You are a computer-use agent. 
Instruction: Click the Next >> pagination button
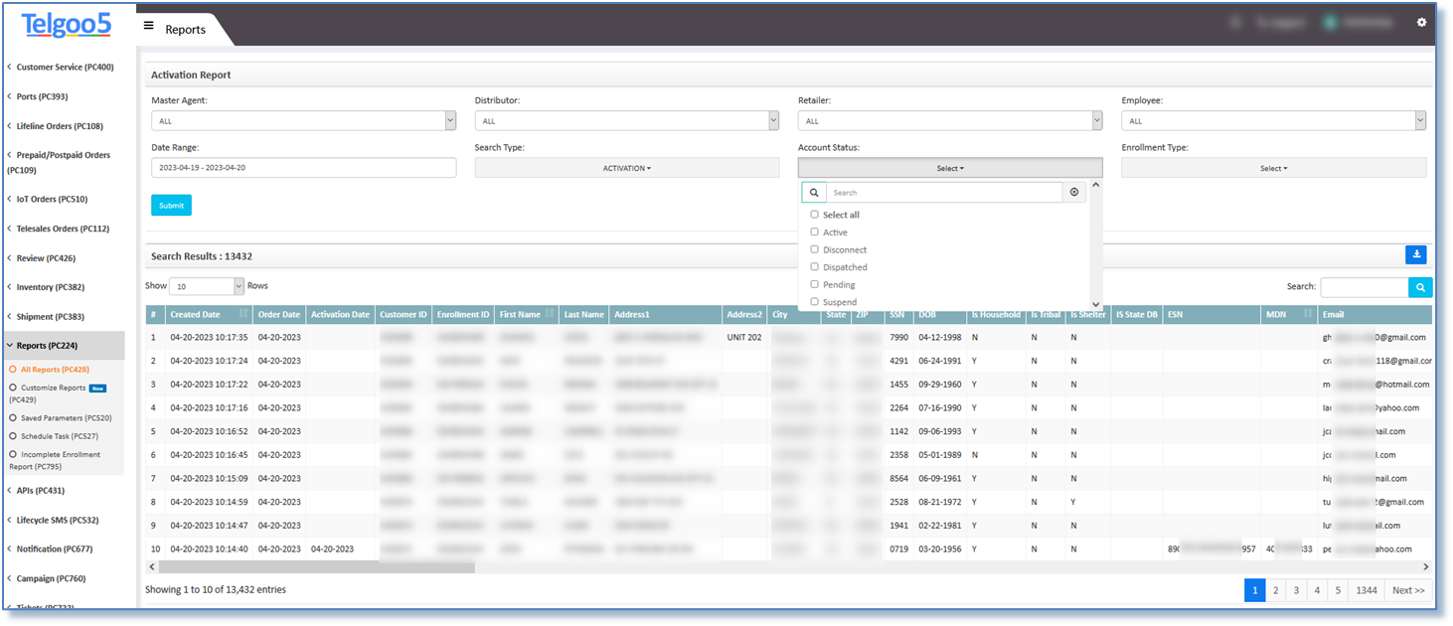click(1408, 590)
